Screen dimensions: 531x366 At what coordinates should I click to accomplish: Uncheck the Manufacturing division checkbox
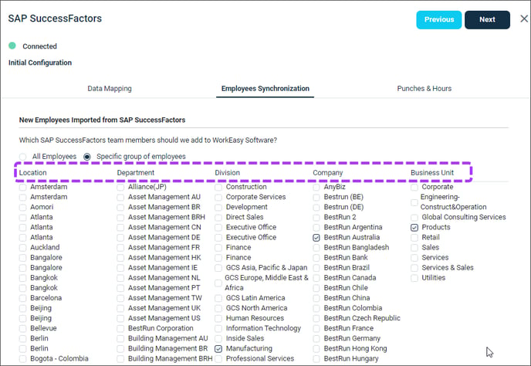(x=218, y=348)
